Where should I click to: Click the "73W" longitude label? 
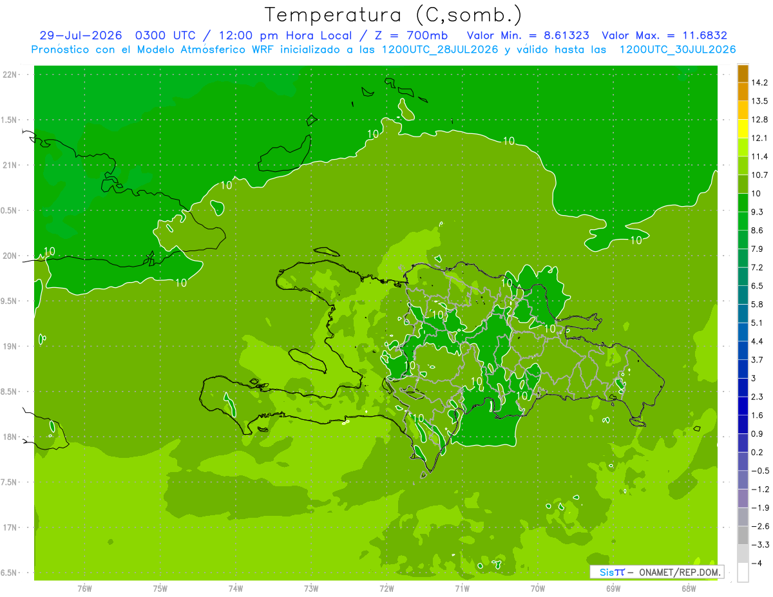pyautogui.click(x=311, y=589)
